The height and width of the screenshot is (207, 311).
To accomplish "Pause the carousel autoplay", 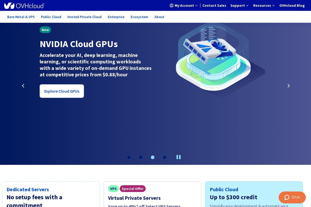I will pyautogui.click(x=178, y=157).
